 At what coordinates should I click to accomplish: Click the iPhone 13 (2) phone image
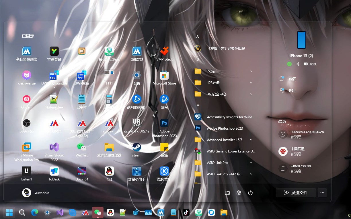click(301, 40)
